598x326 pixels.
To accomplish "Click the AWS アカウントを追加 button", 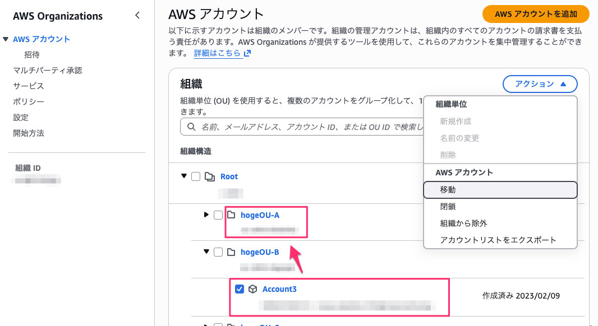I will (536, 13).
